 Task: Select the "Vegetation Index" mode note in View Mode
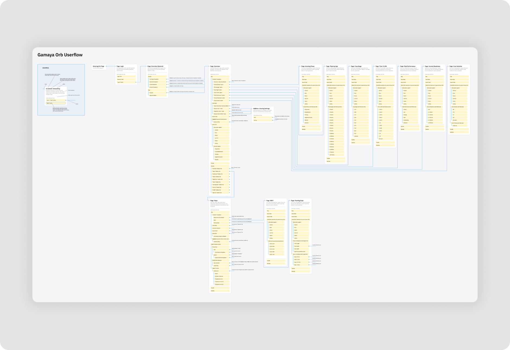(x=220, y=111)
